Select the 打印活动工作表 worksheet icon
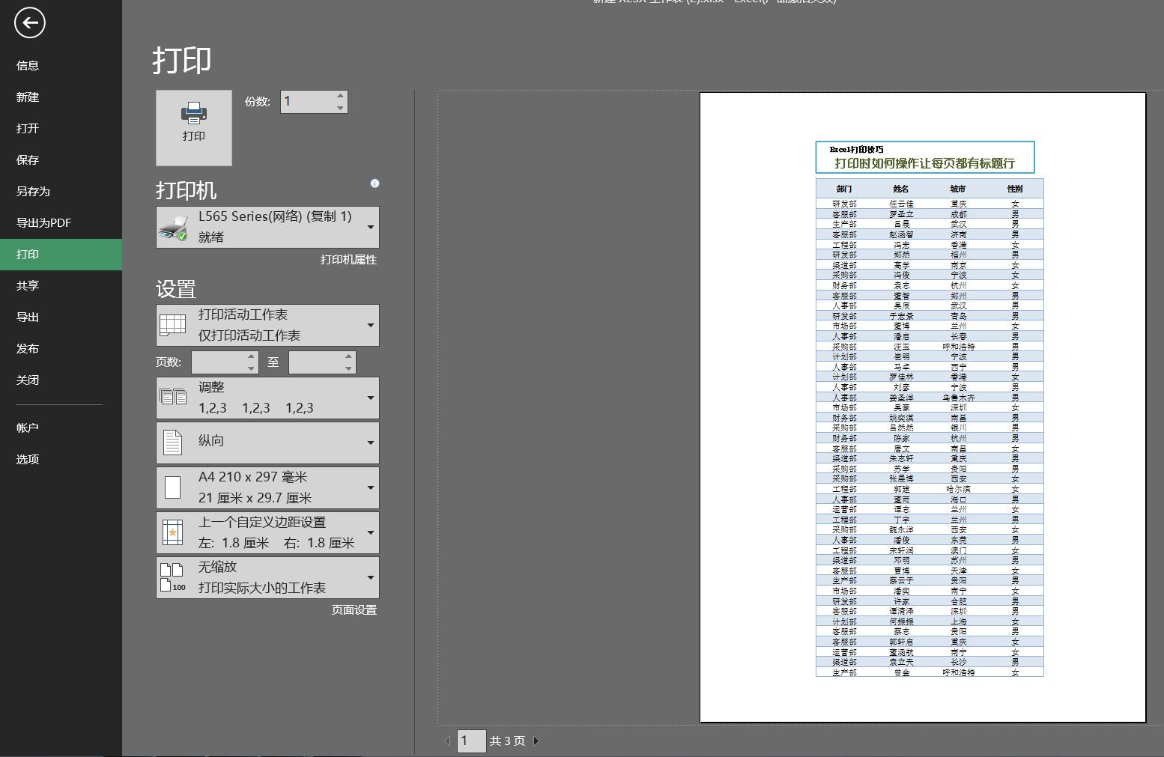The height and width of the screenshot is (757, 1164). [174, 325]
